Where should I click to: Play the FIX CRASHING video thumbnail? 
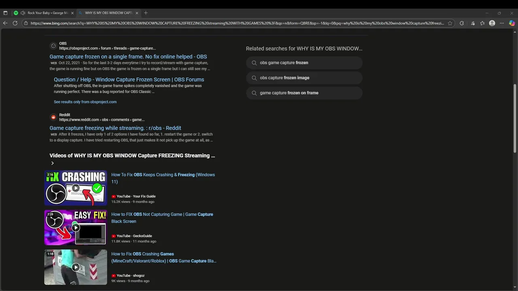[76, 188]
